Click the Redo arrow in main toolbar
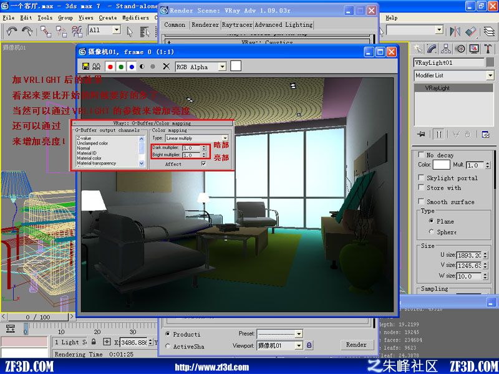The width and height of the screenshot is (499, 374). (27, 31)
